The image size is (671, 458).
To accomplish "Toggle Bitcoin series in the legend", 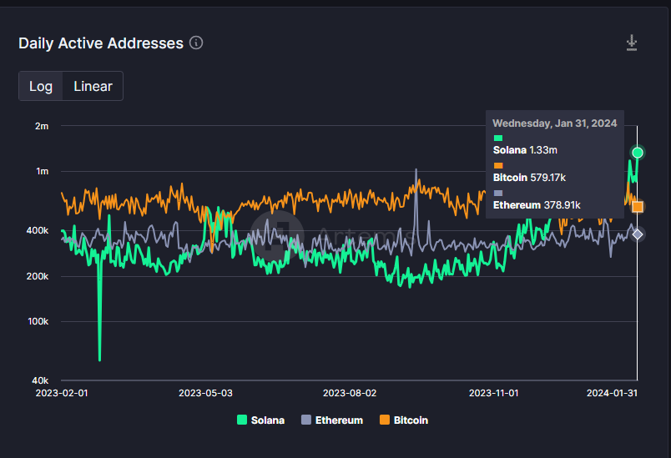I will [x=404, y=420].
